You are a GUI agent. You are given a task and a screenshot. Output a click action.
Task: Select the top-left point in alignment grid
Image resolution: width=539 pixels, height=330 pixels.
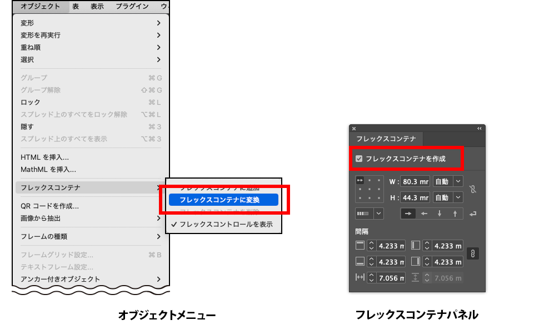point(360,180)
